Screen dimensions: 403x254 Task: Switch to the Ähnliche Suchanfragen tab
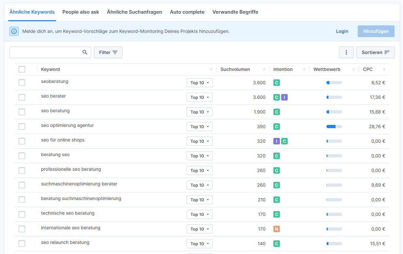pyautogui.click(x=135, y=12)
